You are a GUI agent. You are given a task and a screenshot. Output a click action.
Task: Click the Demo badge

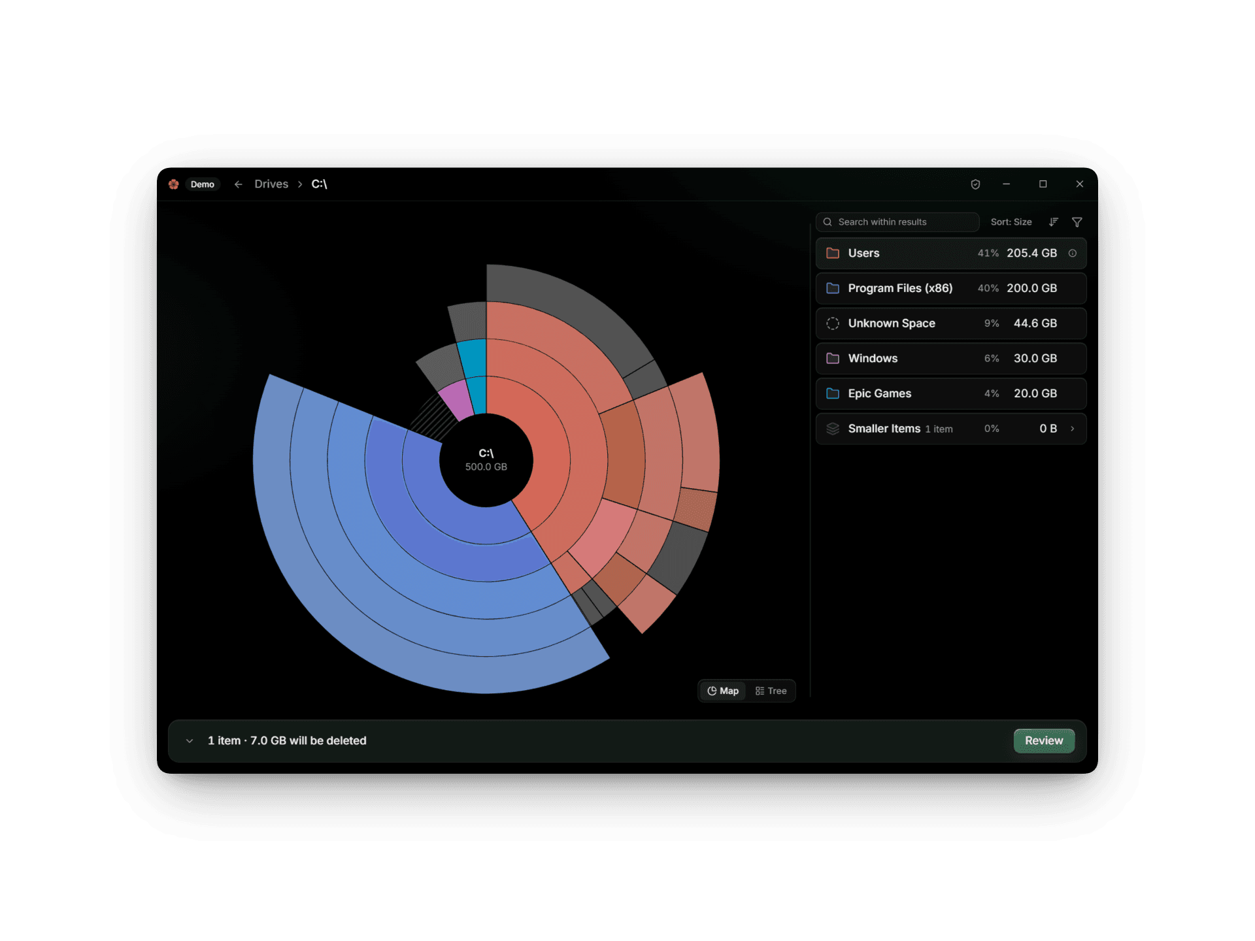pos(203,184)
